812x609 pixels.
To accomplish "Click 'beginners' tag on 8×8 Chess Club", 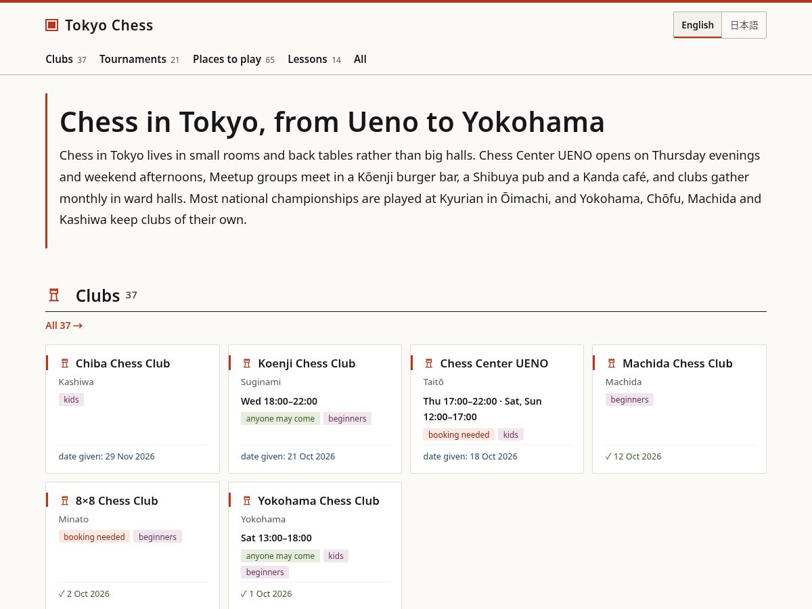I will click(x=158, y=537).
